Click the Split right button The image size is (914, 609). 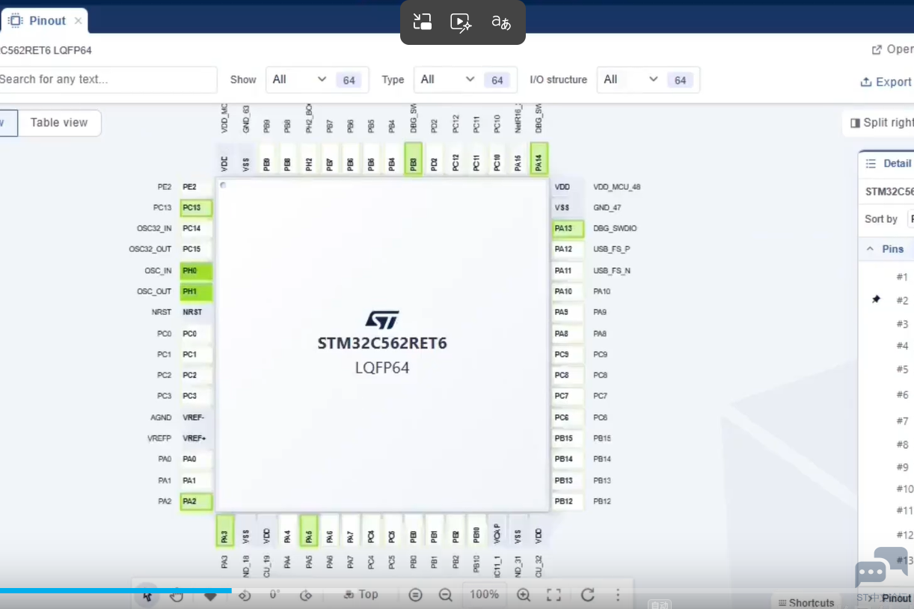pyautogui.click(x=882, y=123)
